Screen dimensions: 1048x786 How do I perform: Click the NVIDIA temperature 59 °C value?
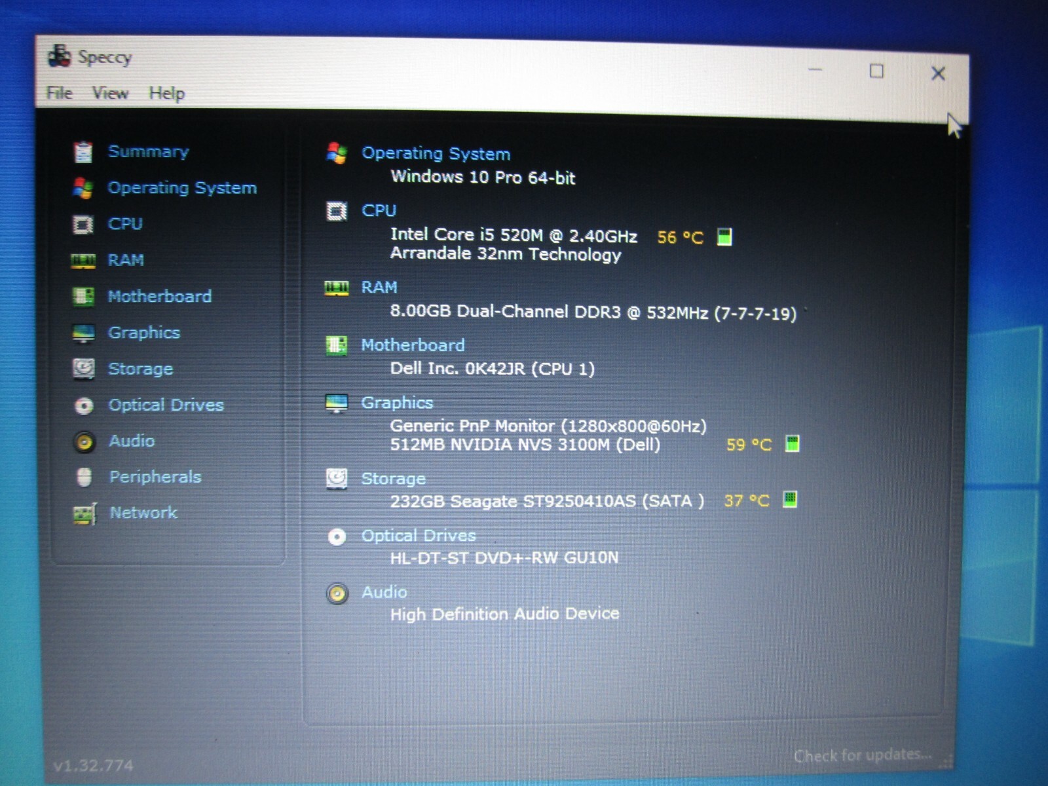[x=749, y=445]
